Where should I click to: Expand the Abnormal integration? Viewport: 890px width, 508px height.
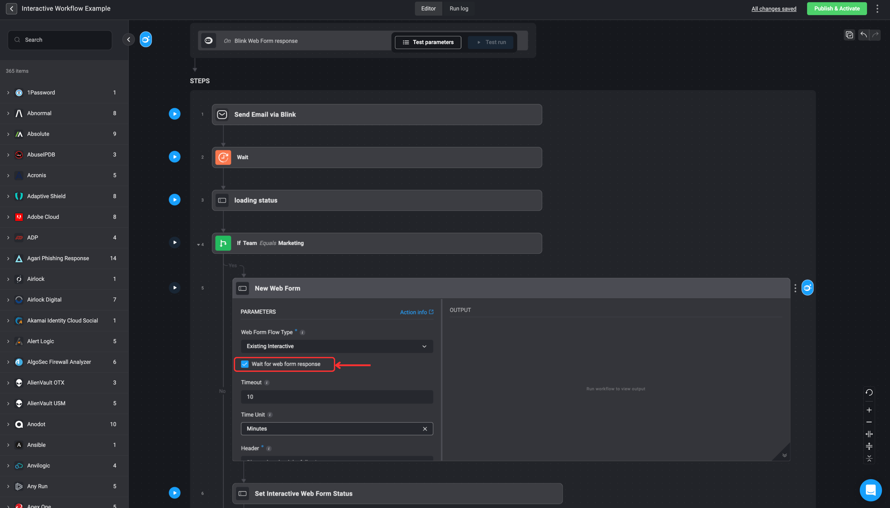coord(8,113)
